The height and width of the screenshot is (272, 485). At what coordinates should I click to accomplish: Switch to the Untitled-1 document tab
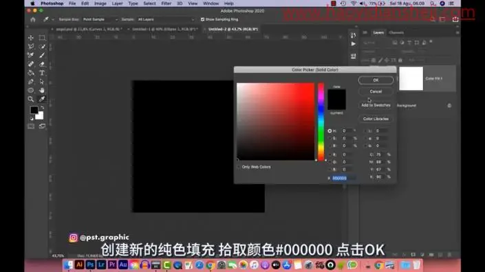pyautogui.click(x=165, y=29)
